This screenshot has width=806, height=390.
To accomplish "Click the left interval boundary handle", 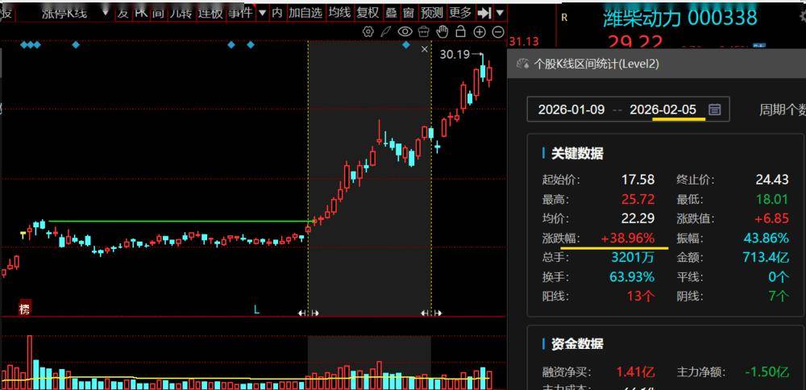I will tap(309, 313).
